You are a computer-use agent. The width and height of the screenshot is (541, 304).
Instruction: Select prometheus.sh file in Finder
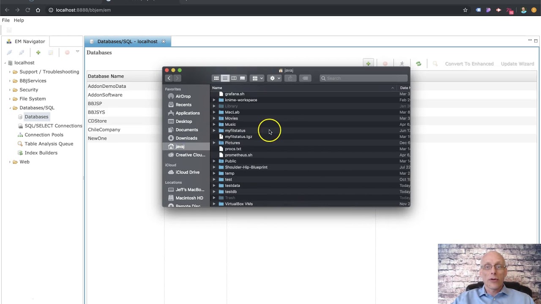click(x=238, y=155)
